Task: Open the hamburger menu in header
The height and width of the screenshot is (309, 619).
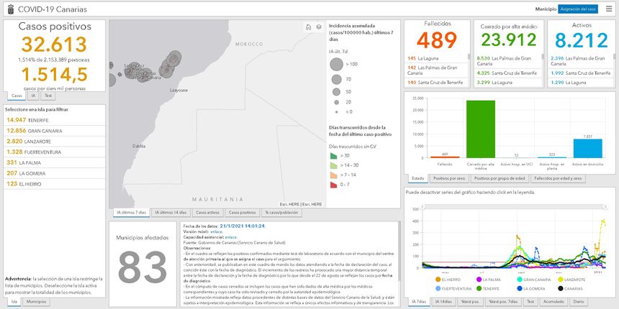Action: 608,9
